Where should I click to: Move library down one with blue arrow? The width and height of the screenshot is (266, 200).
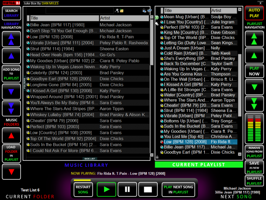pyautogui.click(x=11, y=92)
